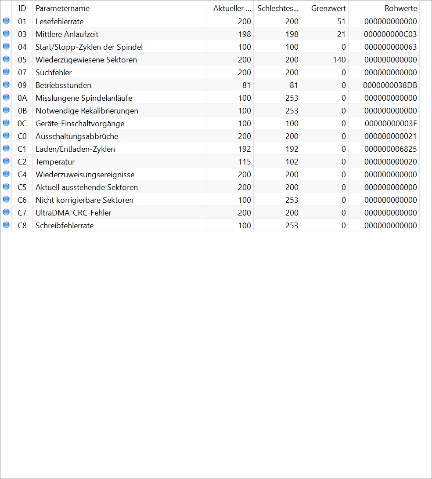This screenshot has width=432, height=479.
Task: Click raw value 000000006825
Action: (x=391, y=149)
